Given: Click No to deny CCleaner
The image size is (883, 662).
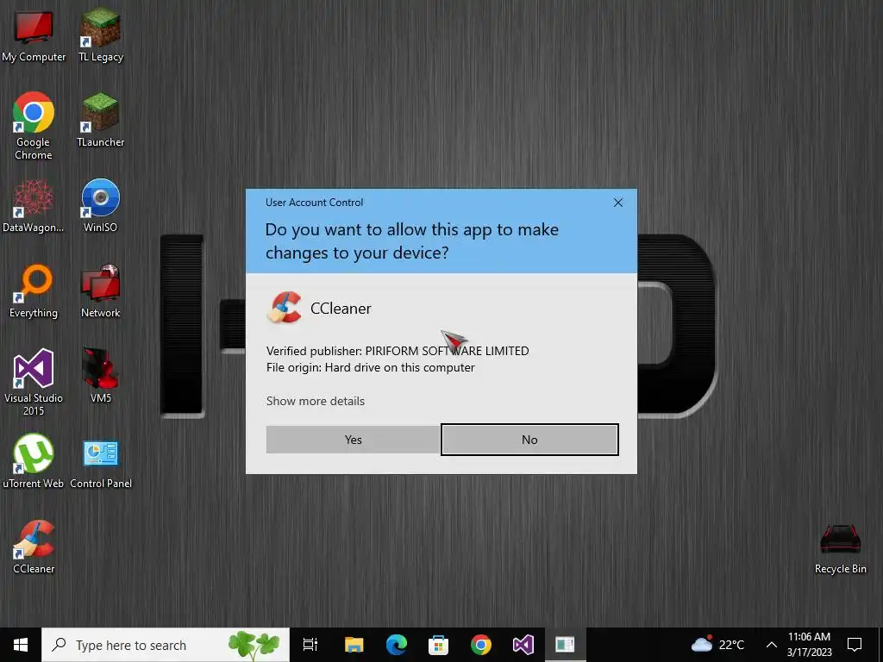Looking at the screenshot, I should pyautogui.click(x=529, y=440).
